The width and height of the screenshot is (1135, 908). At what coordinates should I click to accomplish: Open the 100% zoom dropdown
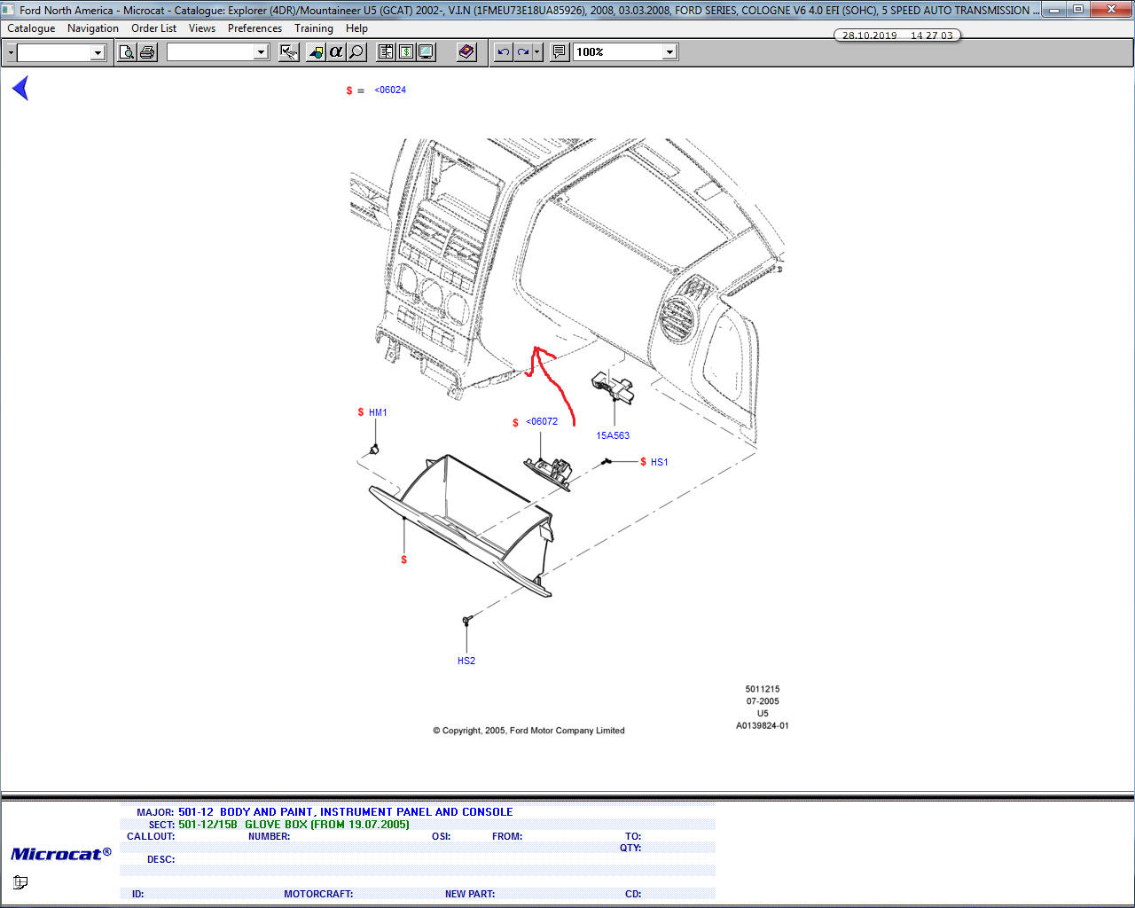[670, 52]
